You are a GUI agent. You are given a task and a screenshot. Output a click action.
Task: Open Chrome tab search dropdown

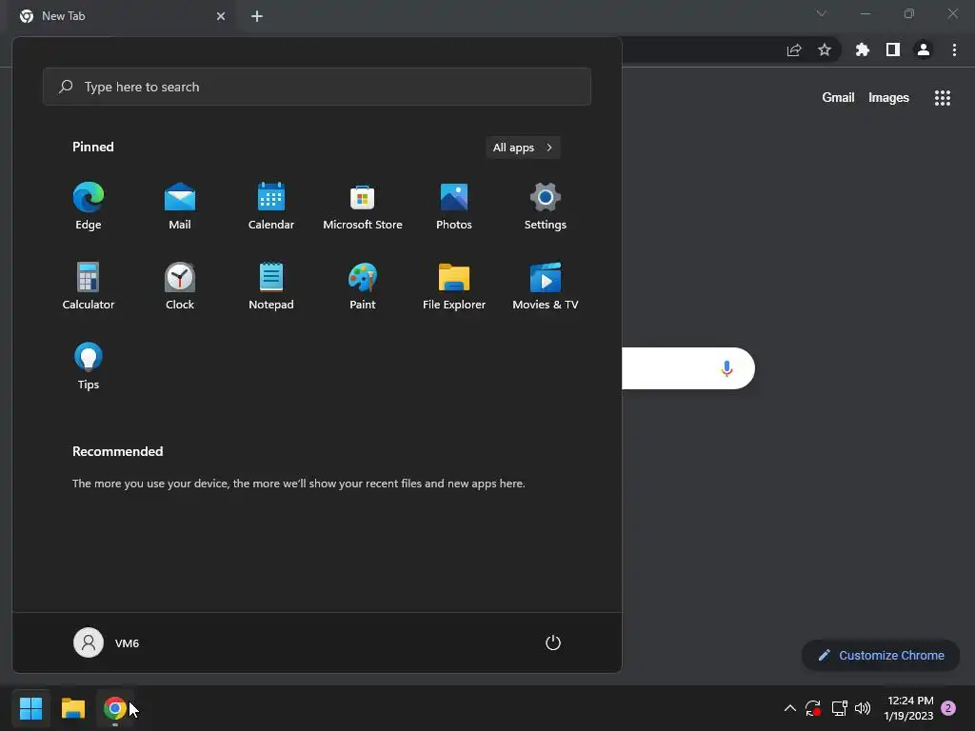[822, 13]
